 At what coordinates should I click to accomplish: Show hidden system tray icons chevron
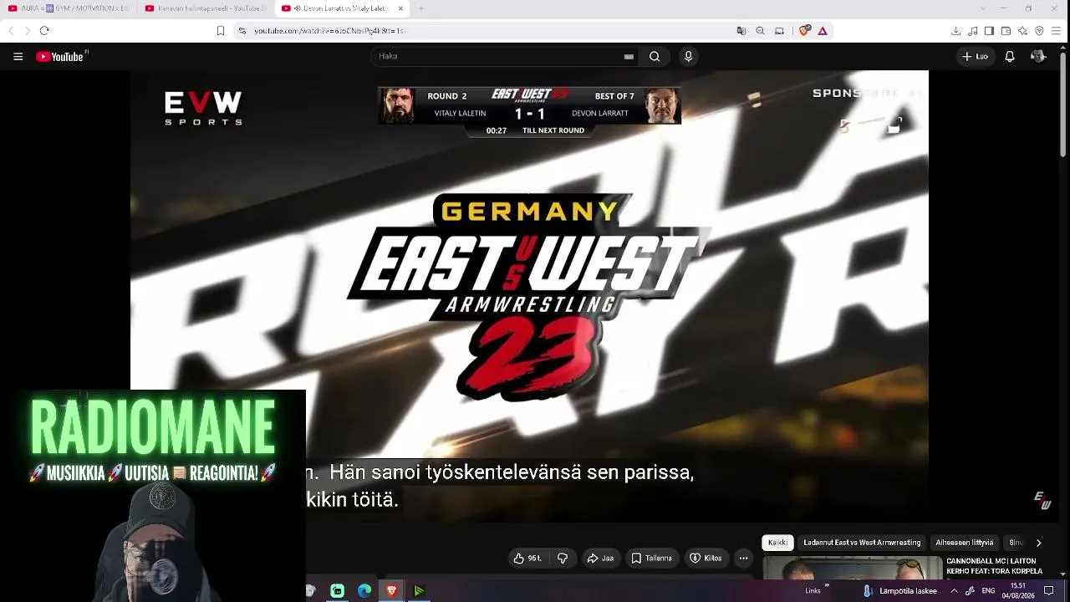coord(954,591)
